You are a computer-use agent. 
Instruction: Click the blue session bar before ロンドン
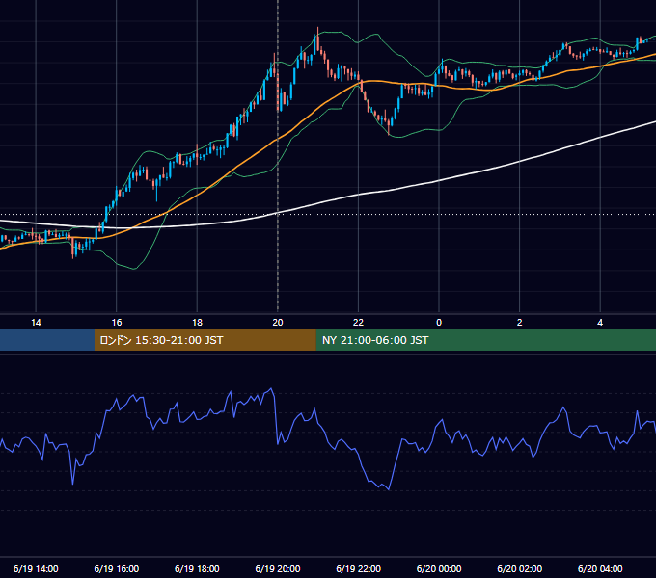coord(47,340)
